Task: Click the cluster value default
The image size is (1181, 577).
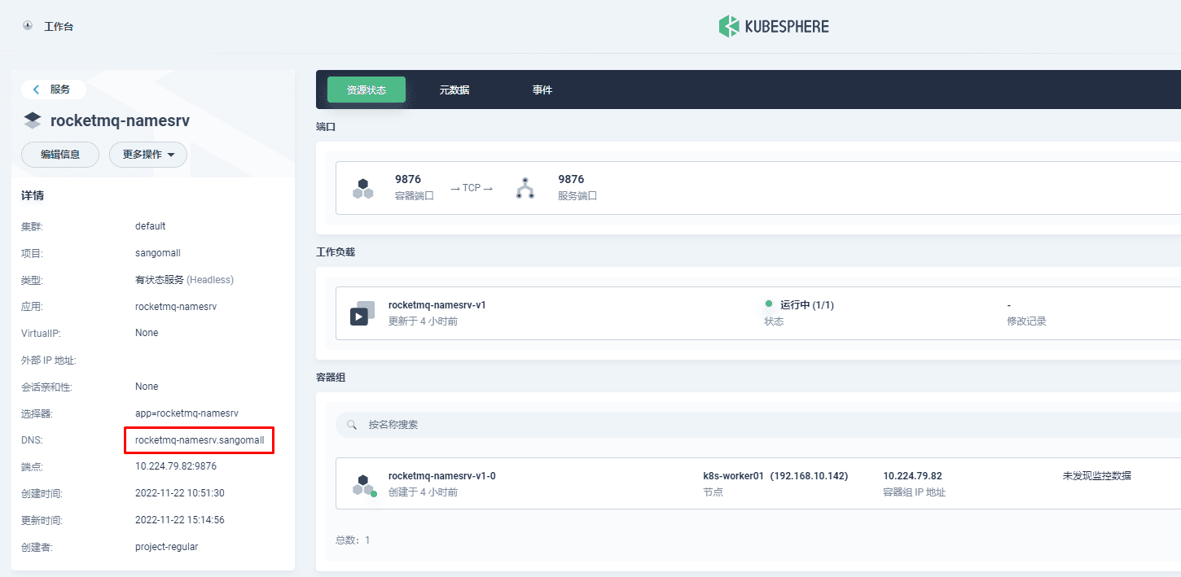Action: point(151,226)
